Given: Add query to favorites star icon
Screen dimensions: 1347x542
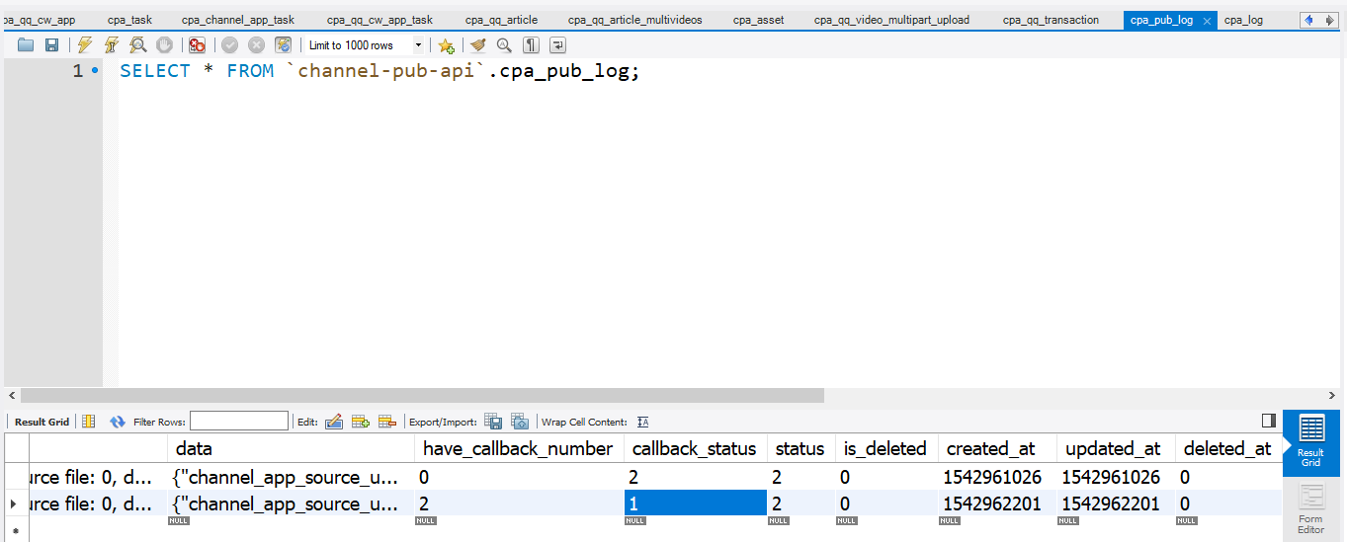Looking at the screenshot, I should click(446, 45).
